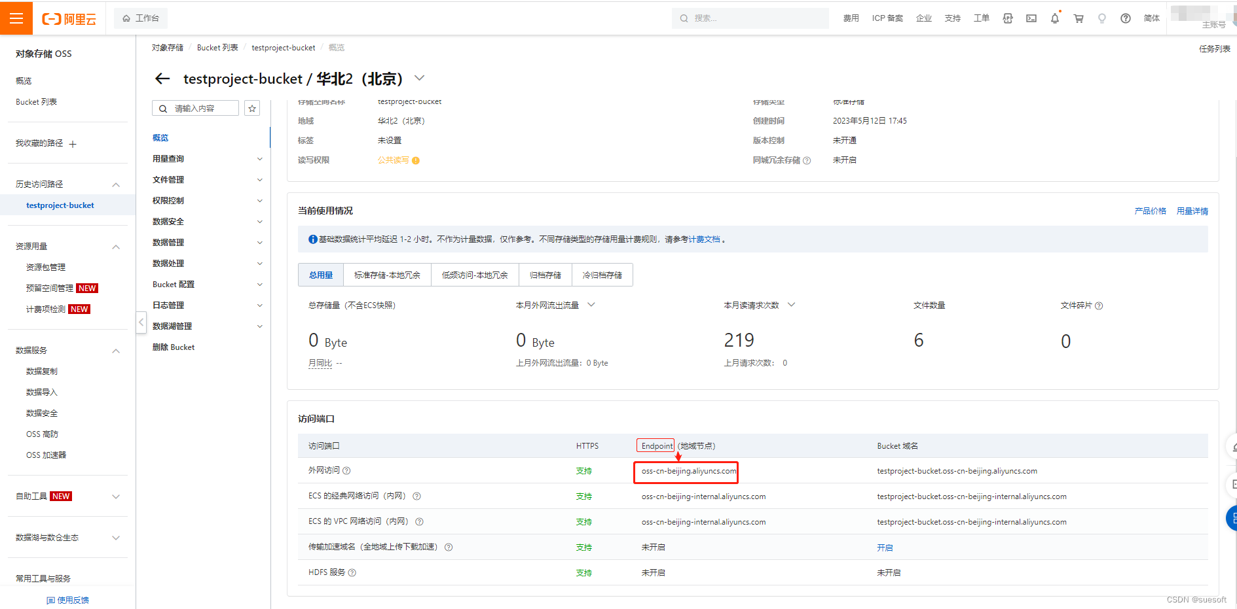Go back with the left arrow

click(162, 79)
